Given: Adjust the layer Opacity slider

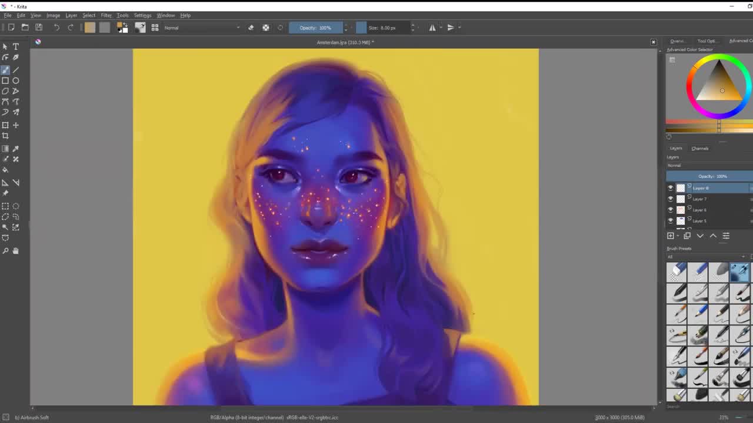Looking at the screenshot, I should [709, 176].
